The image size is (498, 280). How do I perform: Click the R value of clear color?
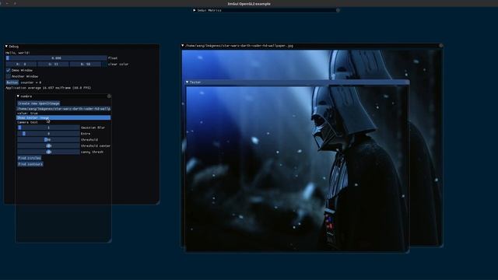[21, 64]
